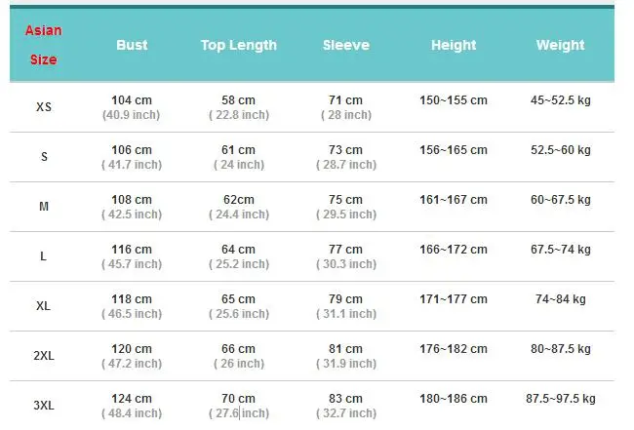Screen dimensions: 634x430
Task: Select the 150~155 cm height cell
Action: [x=454, y=100]
